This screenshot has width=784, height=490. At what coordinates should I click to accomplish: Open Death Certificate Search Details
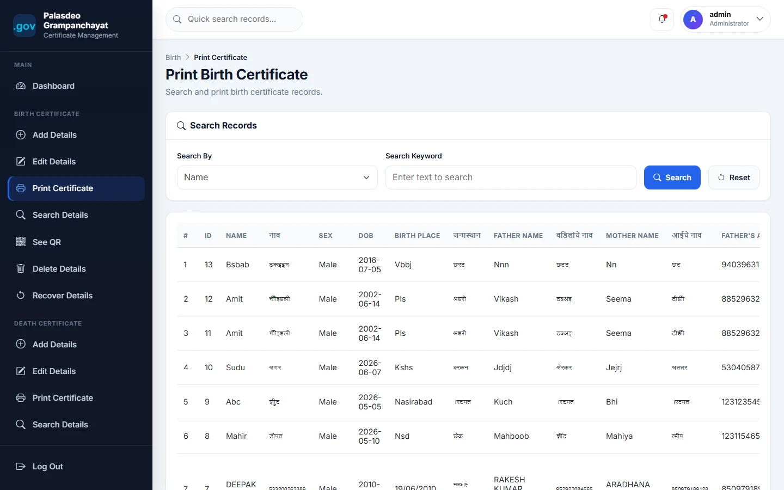coord(76,425)
